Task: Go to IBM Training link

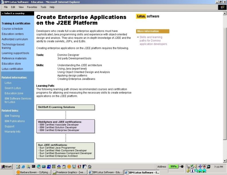Action: [12, 116]
